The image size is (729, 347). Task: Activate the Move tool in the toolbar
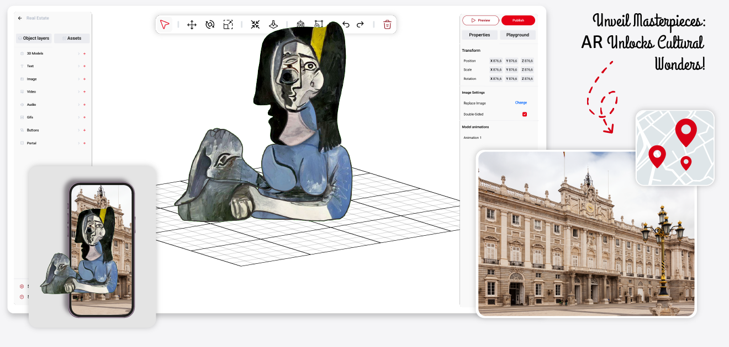click(192, 24)
